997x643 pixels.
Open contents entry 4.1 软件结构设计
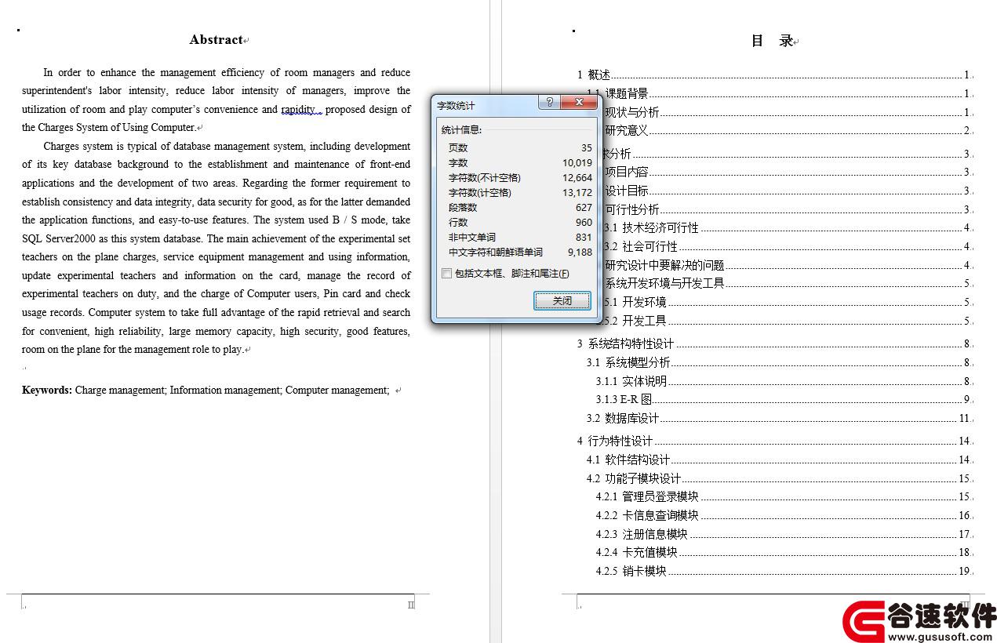coord(778,460)
